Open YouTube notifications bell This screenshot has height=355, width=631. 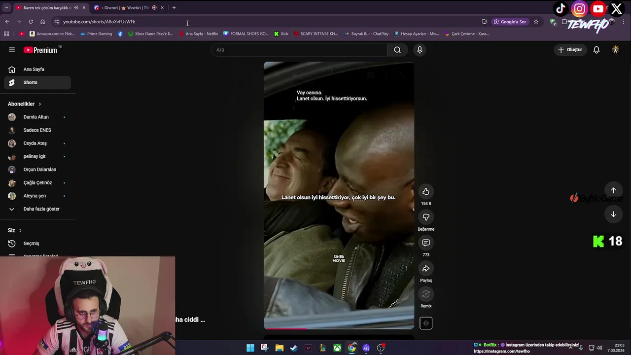(596, 50)
